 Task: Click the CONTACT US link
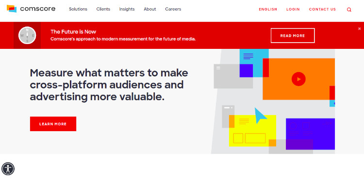click(x=322, y=10)
